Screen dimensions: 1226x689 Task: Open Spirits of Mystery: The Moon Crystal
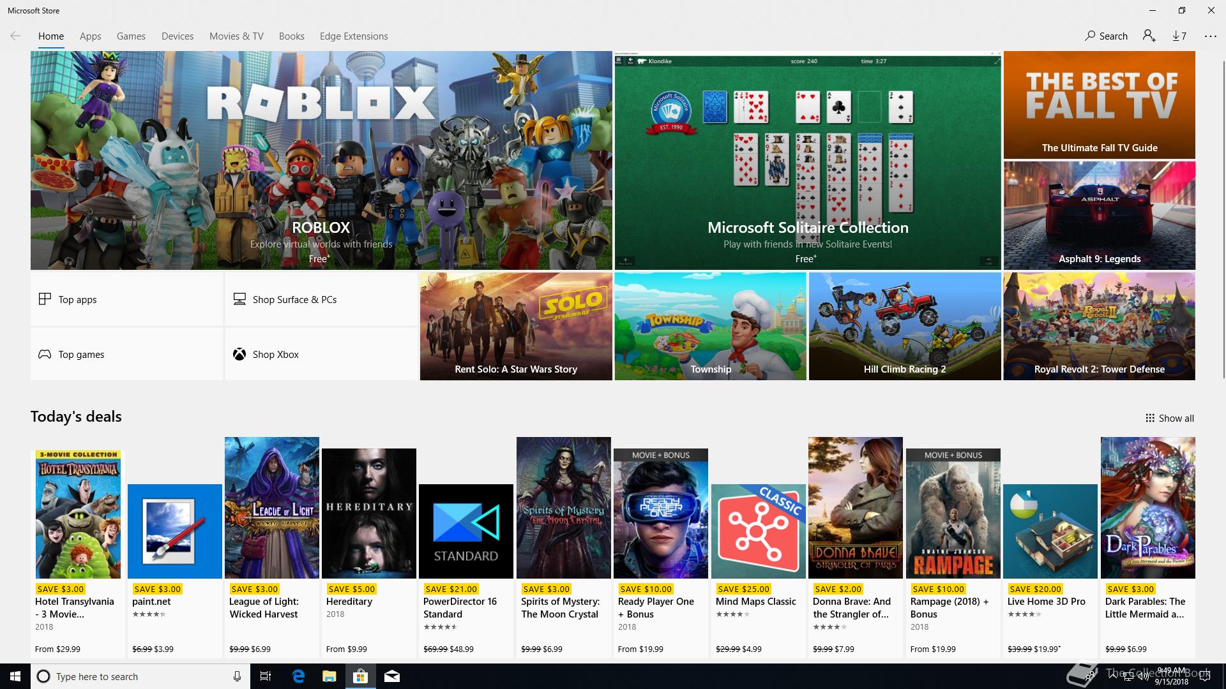(x=564, y=547)
